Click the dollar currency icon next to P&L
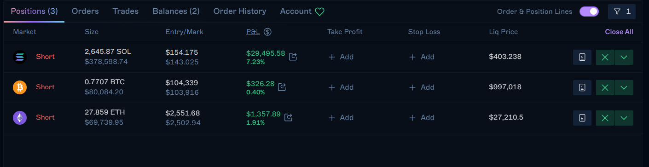 267,32
